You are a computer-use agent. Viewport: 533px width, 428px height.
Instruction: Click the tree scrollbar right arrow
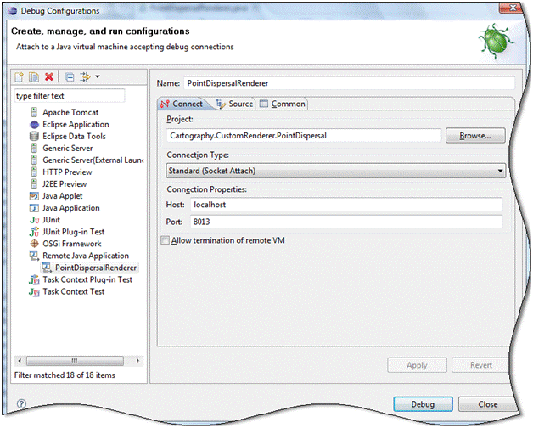point(137,361)
